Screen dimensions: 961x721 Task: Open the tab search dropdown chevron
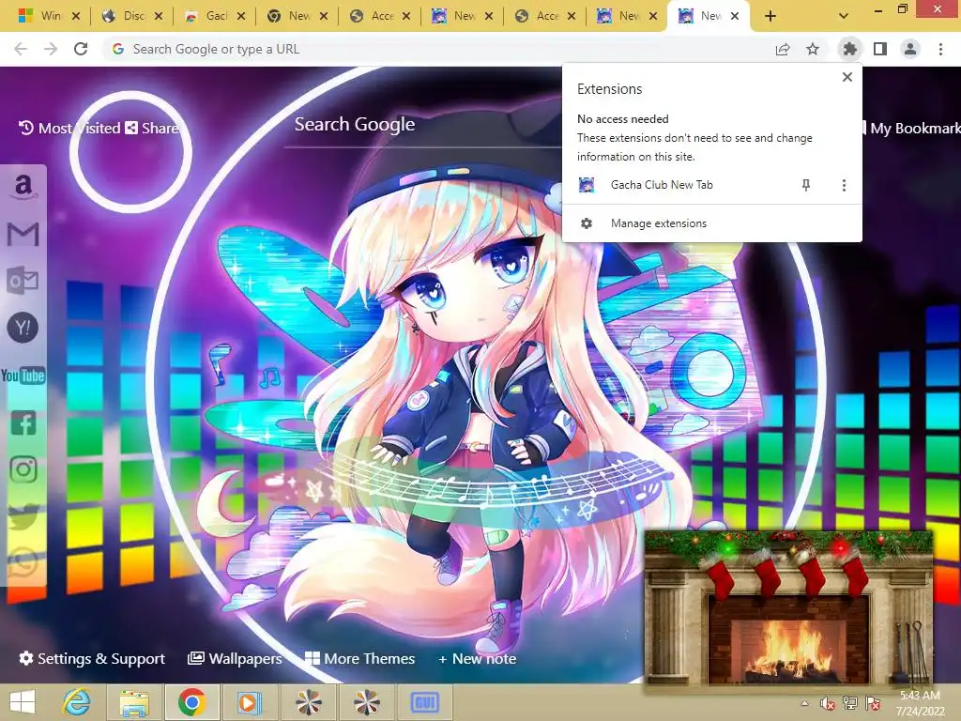844,17
